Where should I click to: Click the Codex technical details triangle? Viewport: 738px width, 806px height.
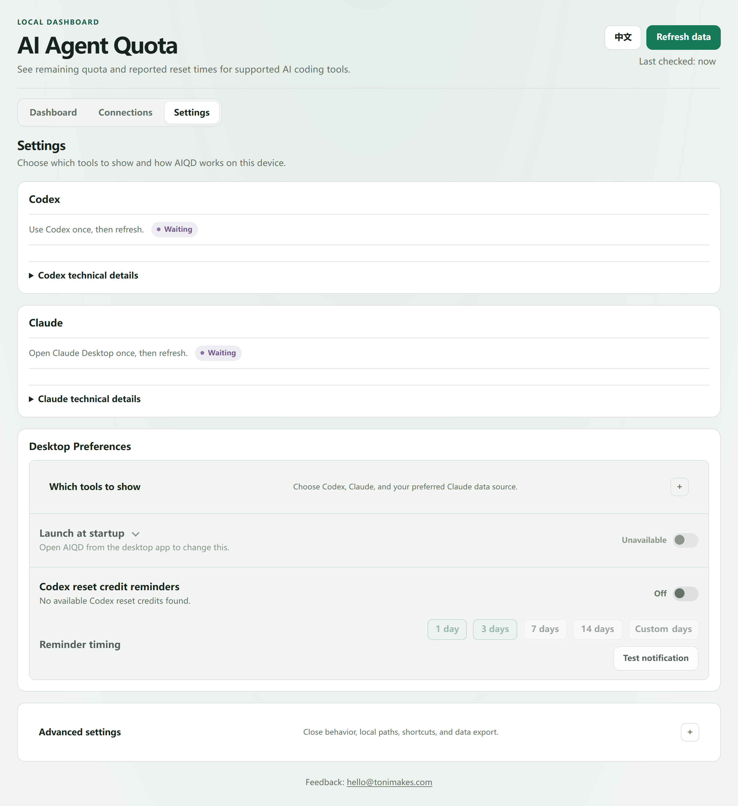[x=31, y=275]
